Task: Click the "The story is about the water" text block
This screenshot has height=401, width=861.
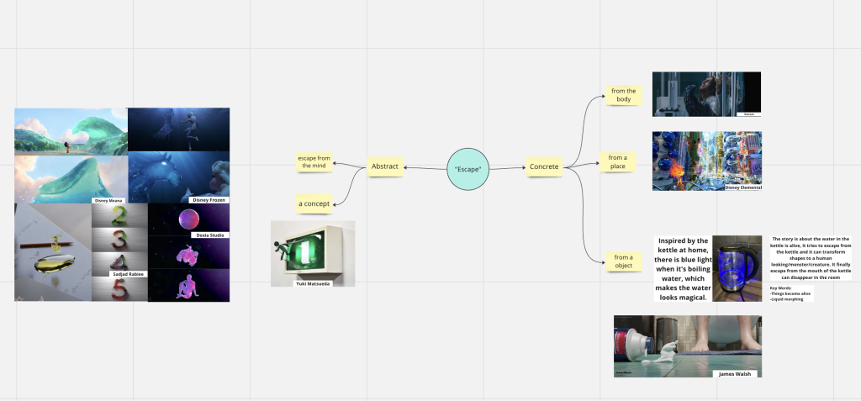Action: 811,258
